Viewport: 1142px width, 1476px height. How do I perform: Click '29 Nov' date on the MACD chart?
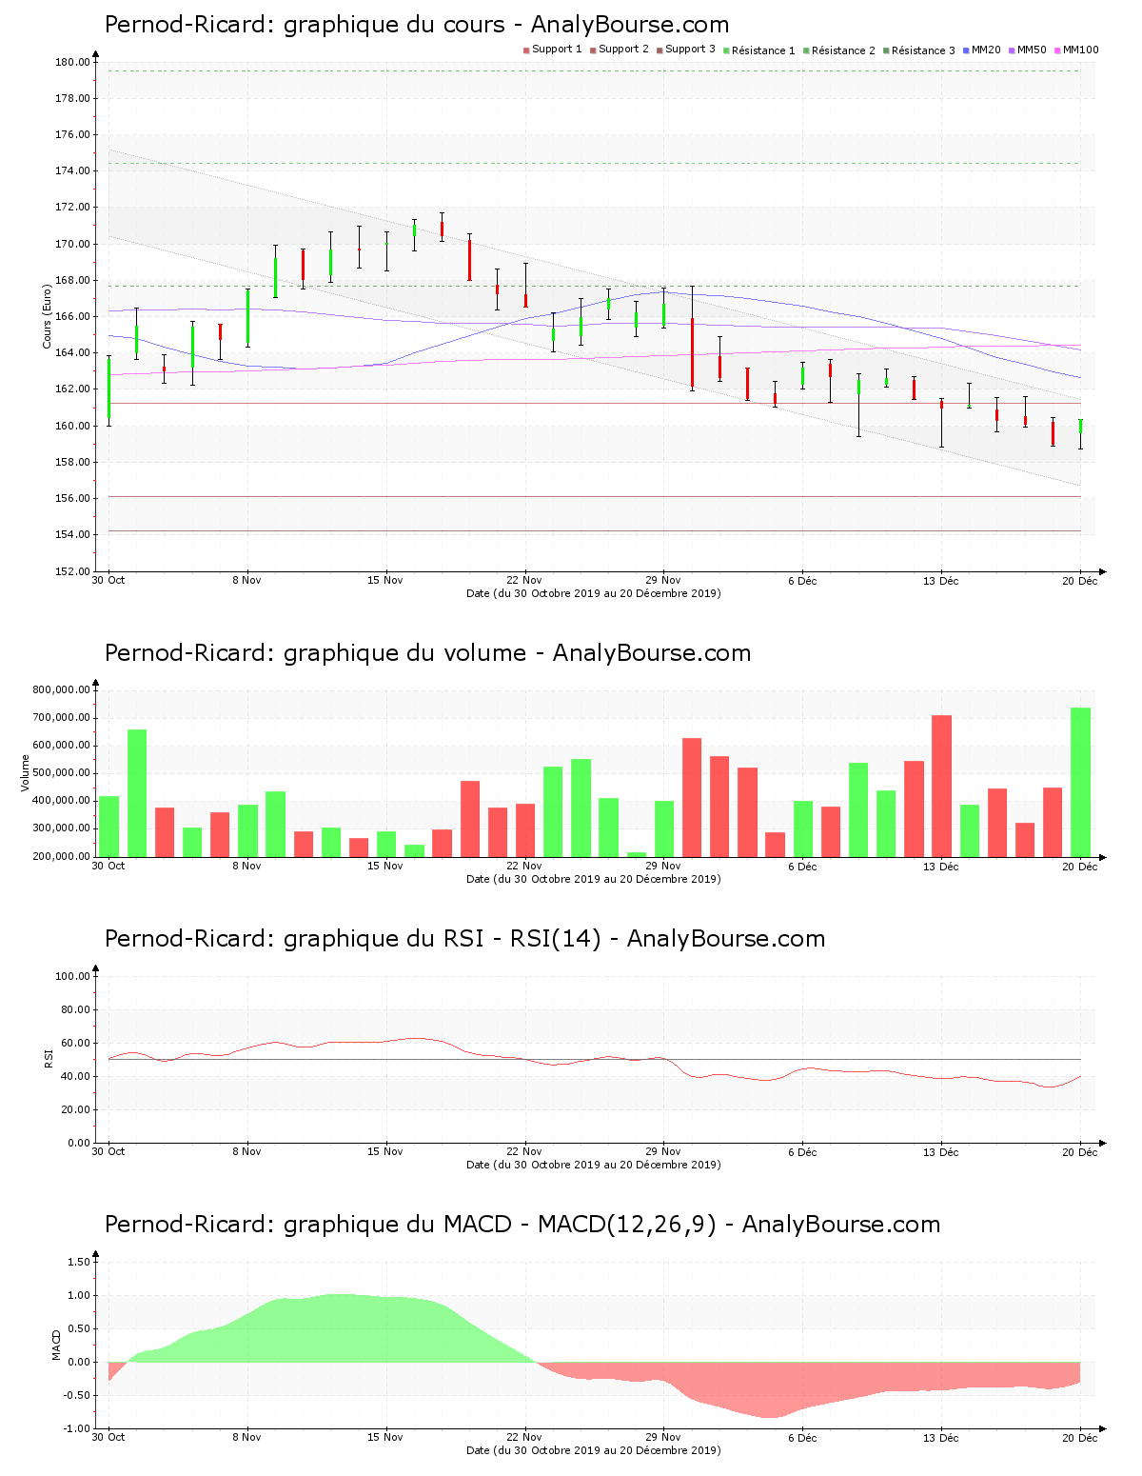click(663, 1437)
